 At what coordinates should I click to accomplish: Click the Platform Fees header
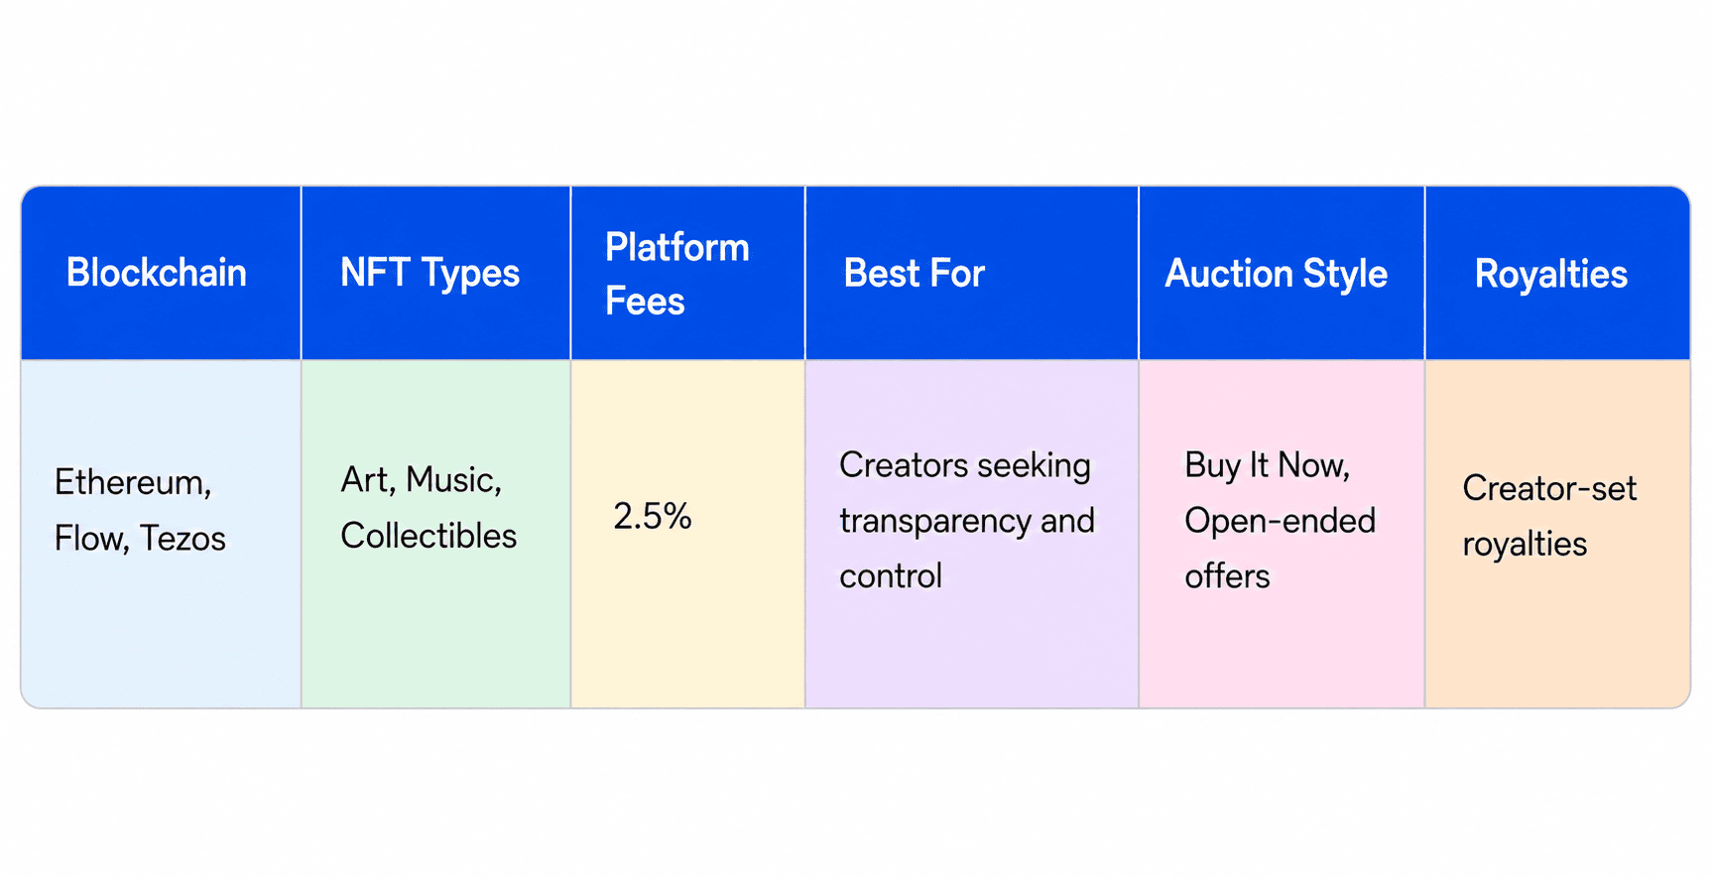(x=686, y=273)
